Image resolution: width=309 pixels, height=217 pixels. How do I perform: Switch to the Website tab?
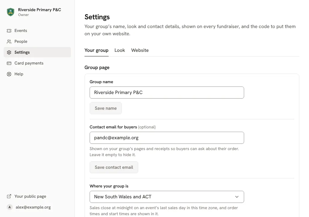[x=140, y=50]
